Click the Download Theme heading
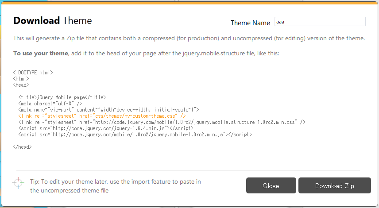The image size is (379, 208). [53, 20]
